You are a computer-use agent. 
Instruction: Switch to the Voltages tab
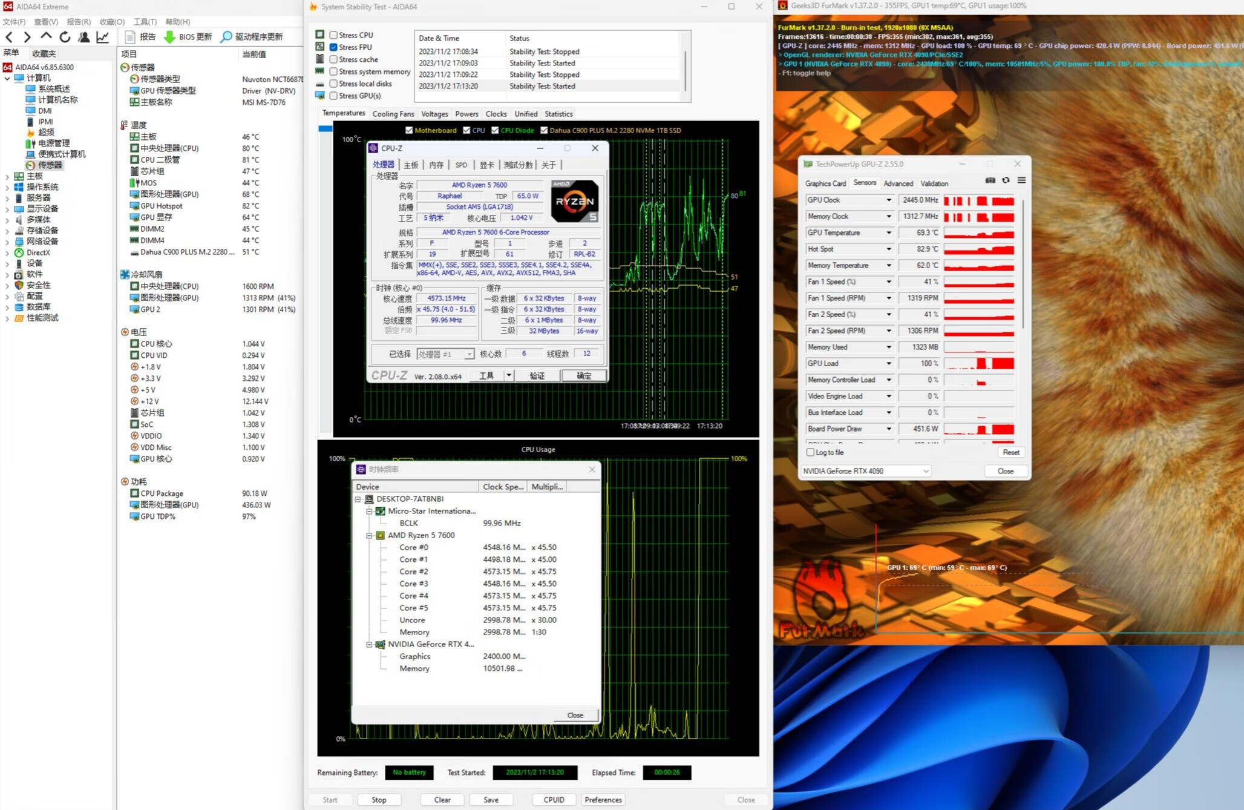434,114
